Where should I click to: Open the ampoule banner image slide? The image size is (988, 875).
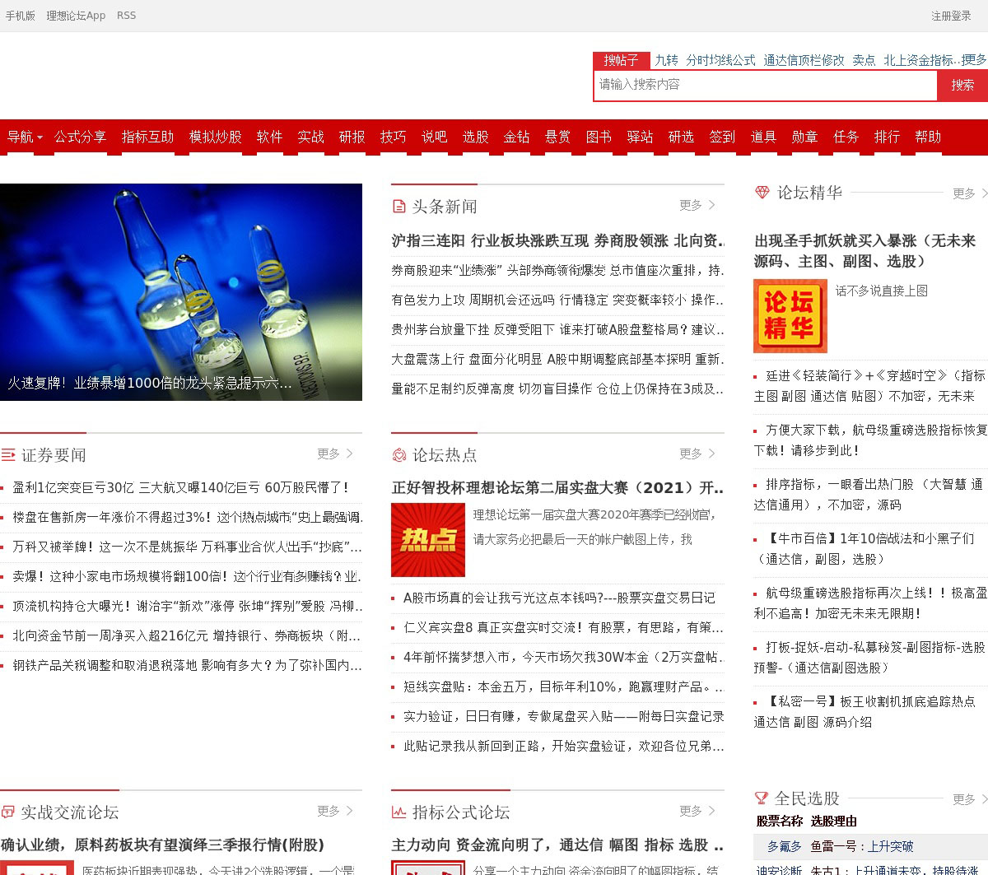pyautogui.click(x=181, y=292)
